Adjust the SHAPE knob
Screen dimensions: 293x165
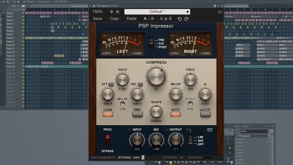[x=156, y=111]
